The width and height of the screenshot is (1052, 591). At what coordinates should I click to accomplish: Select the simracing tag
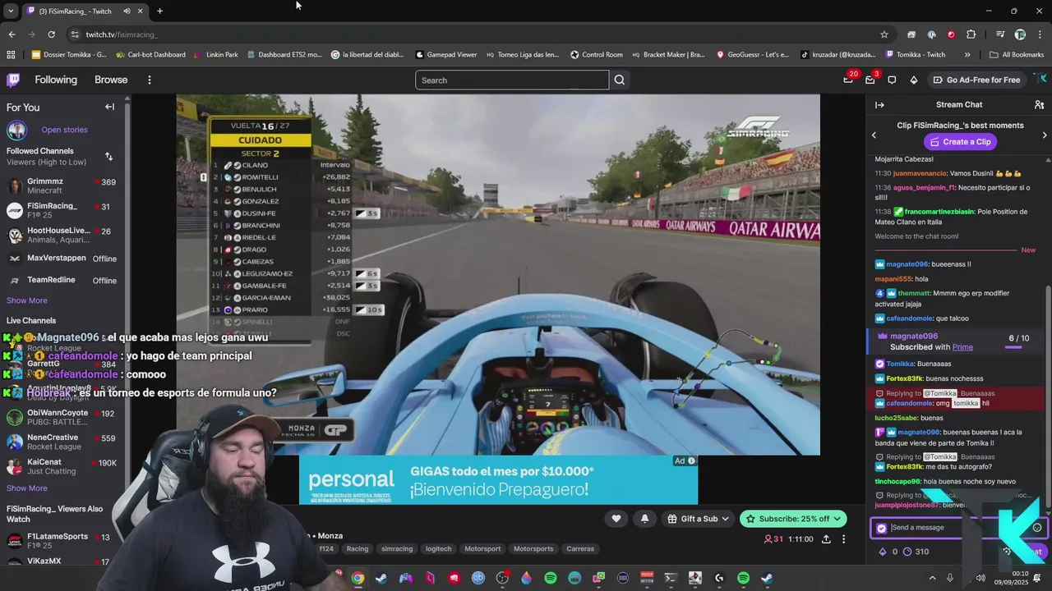[x=397, y=548]
